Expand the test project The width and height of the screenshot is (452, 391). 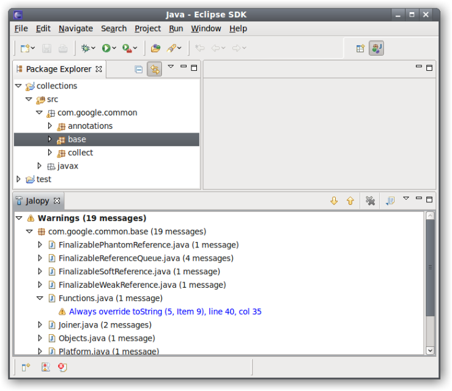18,179
